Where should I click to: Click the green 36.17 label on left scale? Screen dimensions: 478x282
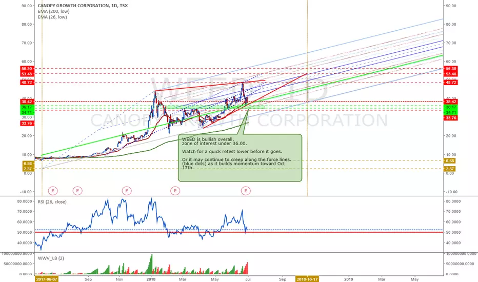pyautogui.click(x=27, y=107)
